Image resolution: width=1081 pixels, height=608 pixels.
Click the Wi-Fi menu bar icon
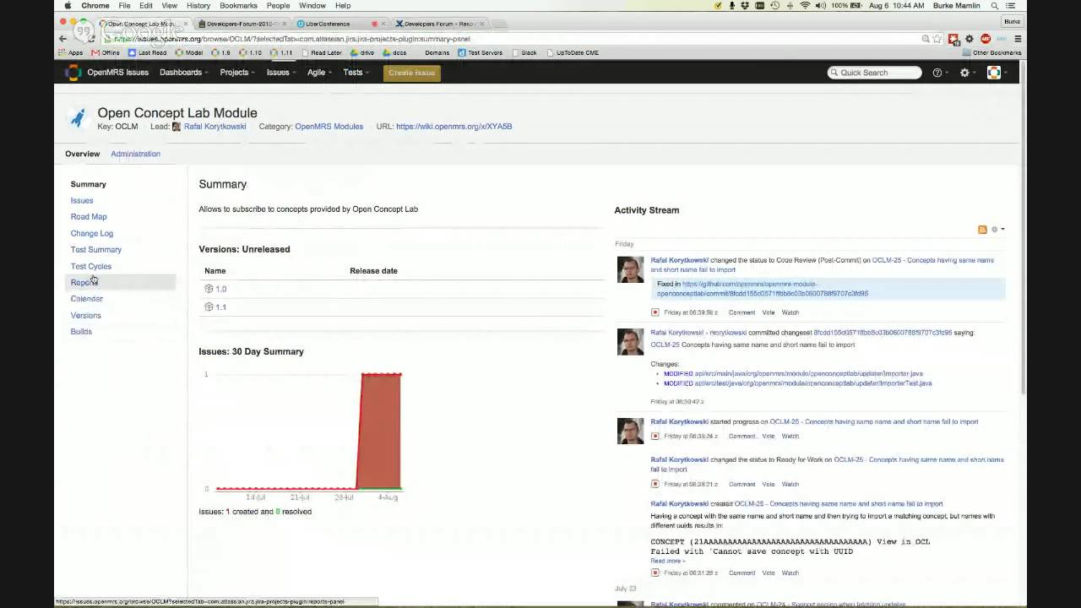pos(805,6)
